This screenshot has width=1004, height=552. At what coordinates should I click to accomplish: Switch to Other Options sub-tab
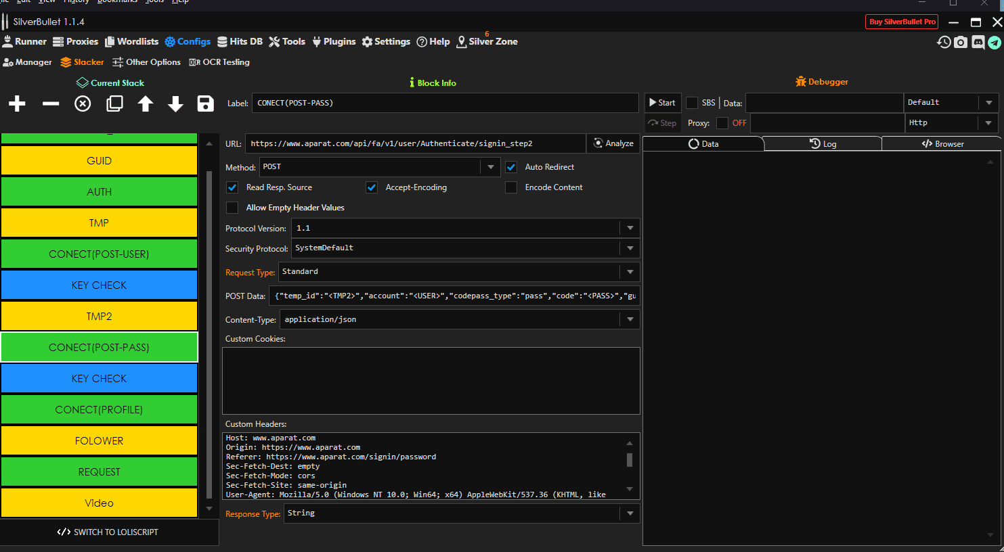(146, 62)
